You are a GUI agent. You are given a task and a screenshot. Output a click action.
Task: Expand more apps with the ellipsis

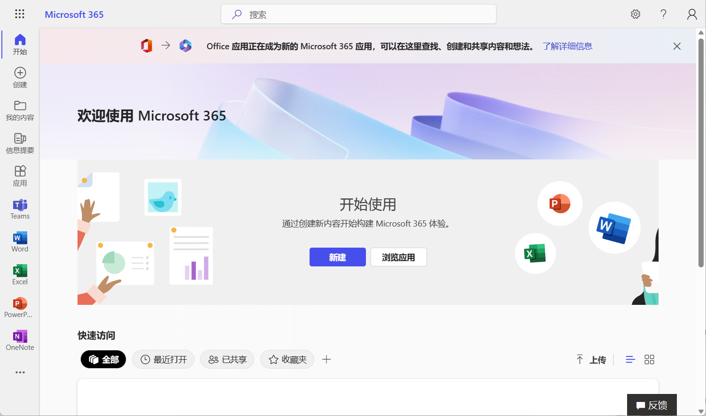pyautogui.click(x=20, y=372)
